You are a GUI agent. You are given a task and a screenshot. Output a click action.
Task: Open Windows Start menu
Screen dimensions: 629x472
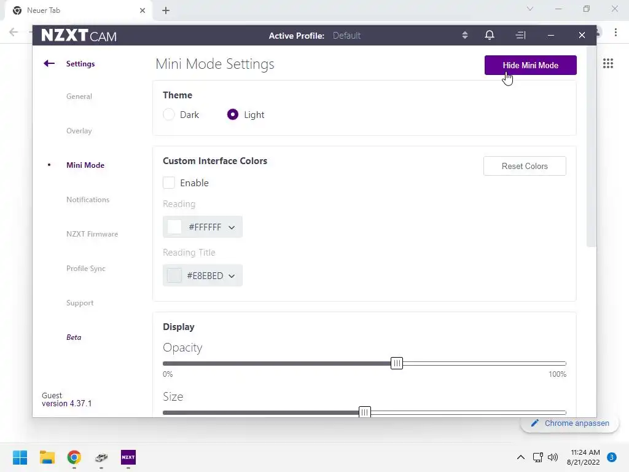20,457
